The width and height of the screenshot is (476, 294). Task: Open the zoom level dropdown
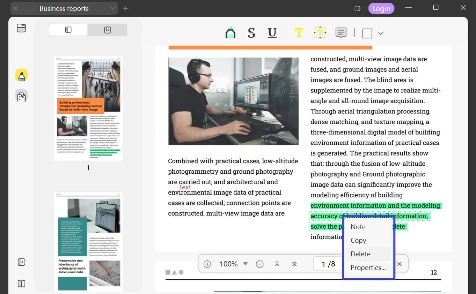[x=246, y=264]
